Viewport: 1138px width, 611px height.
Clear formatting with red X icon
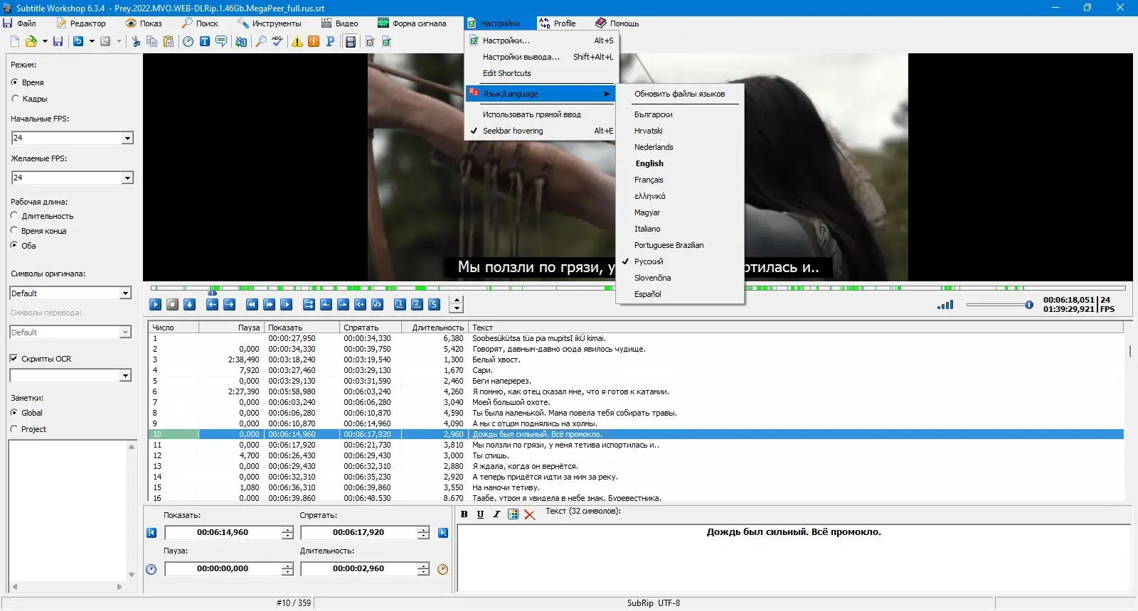point(530,514)
